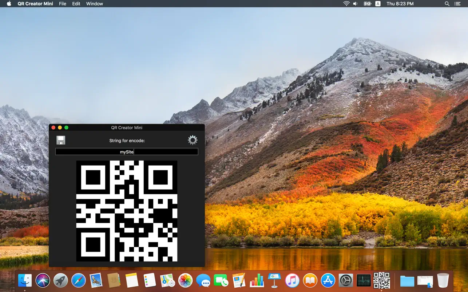Screen dimensions: 468x292
Task: Click the floppy disk save icon
Action: click(x=61, y=140)
